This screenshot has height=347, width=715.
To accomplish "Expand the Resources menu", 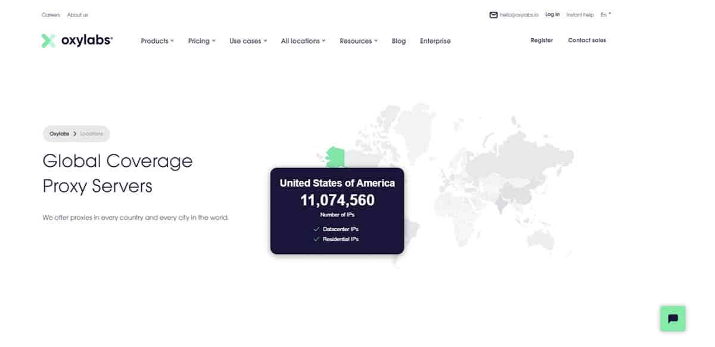I will coord(359,41).
